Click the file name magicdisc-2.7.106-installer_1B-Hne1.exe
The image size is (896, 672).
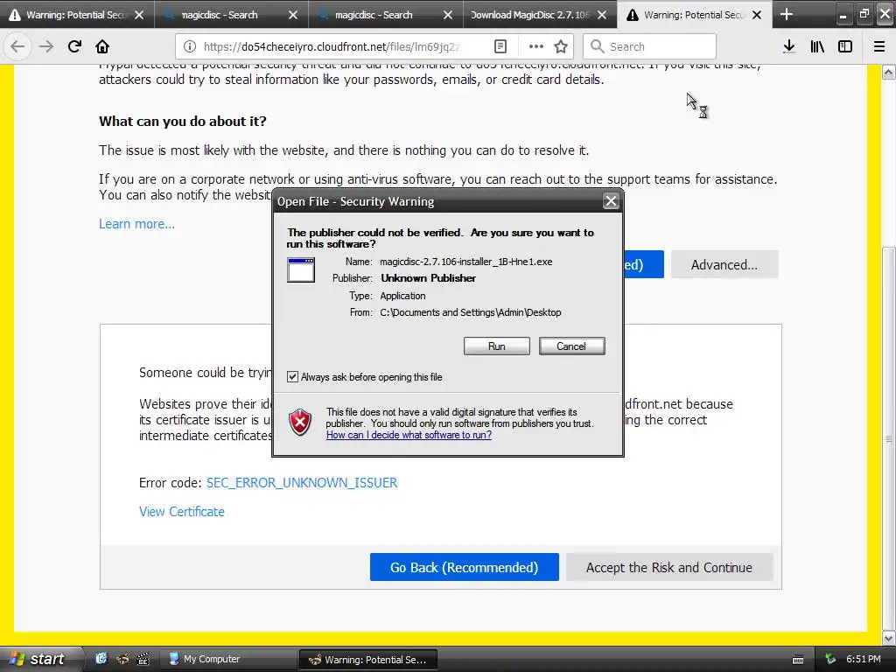[x=466, y=262]
